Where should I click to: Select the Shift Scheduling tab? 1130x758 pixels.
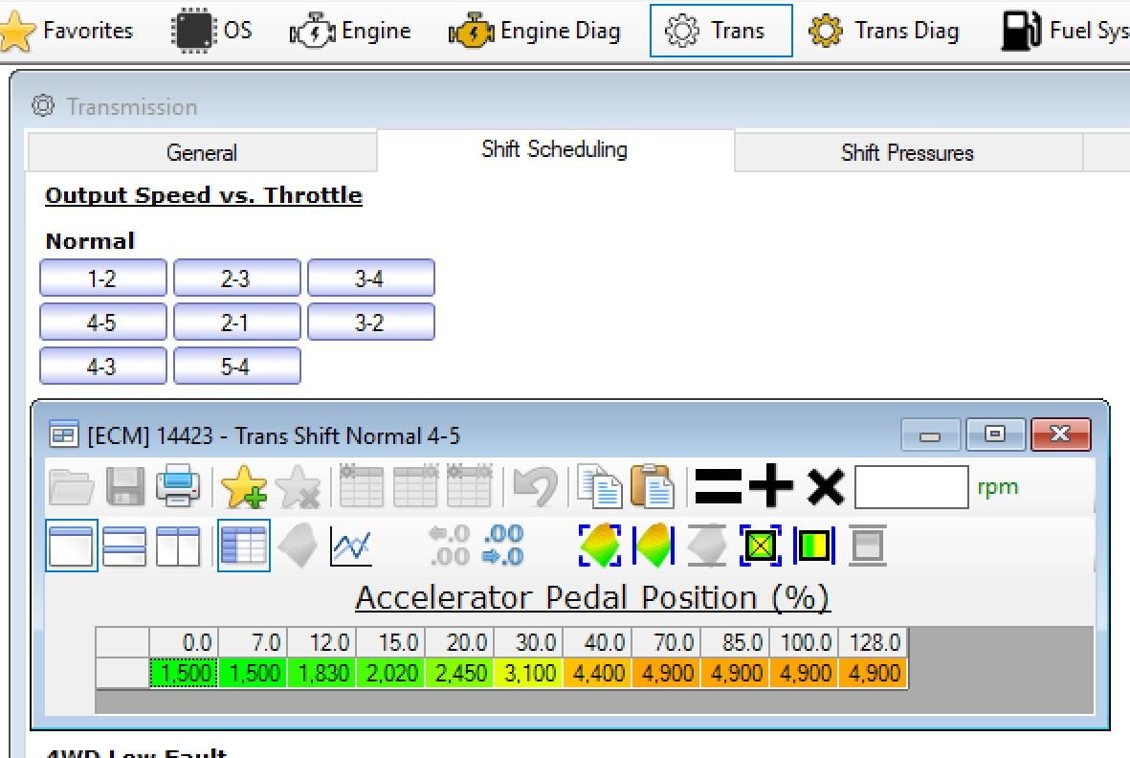pos(554,149)
